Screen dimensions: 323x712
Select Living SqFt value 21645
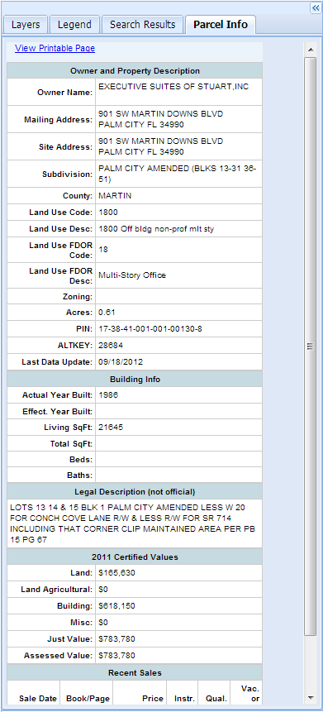pyautogui.click(x=111, y=428)
